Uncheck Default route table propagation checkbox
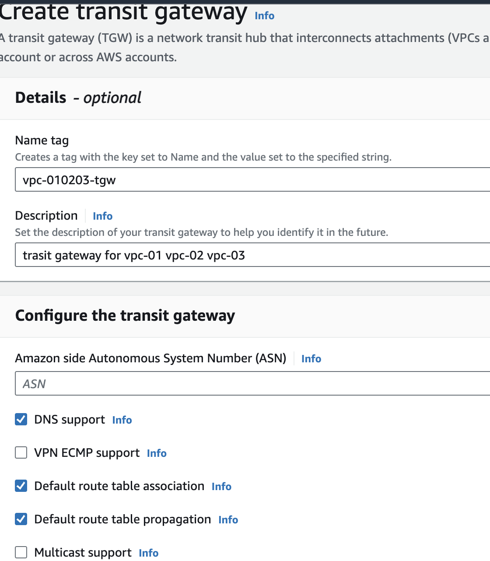This screenshot has height=561, width=490. pyautogui.click(x=21, y=519)
